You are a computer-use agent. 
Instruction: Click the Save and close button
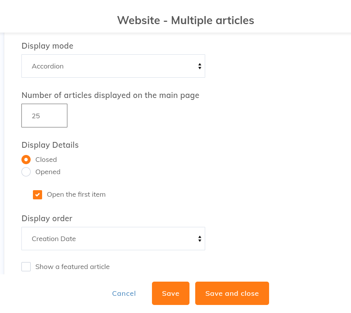[232, 293]
